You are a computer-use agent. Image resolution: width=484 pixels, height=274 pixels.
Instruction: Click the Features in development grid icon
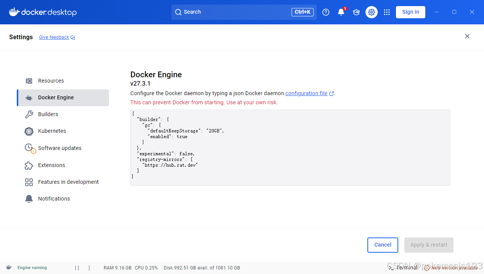[29, 182]
